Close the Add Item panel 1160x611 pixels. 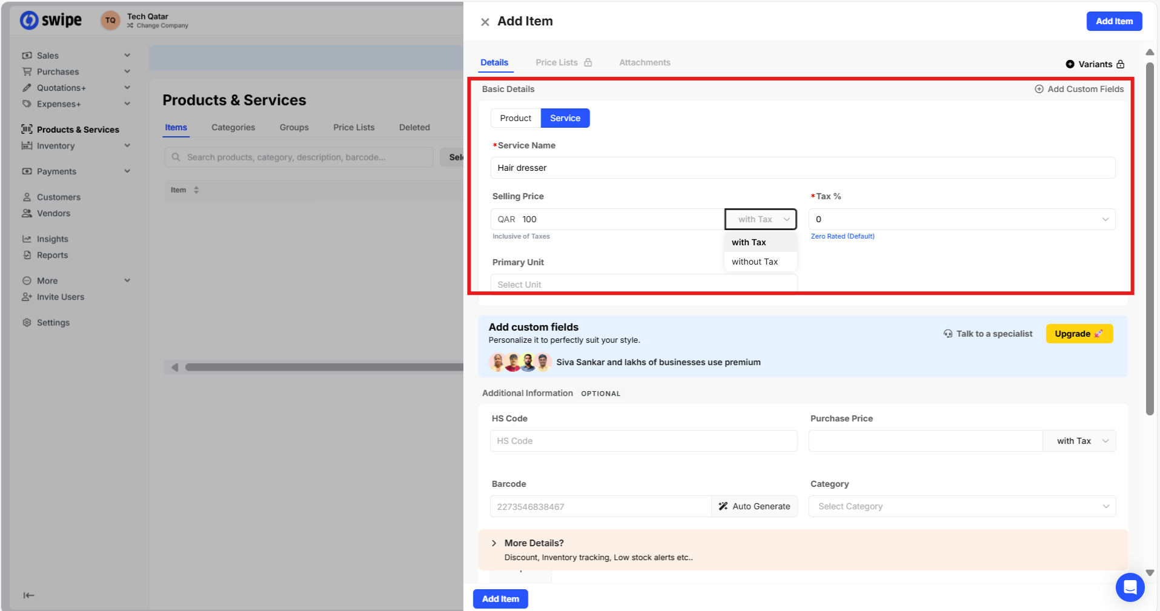(485, 22)
